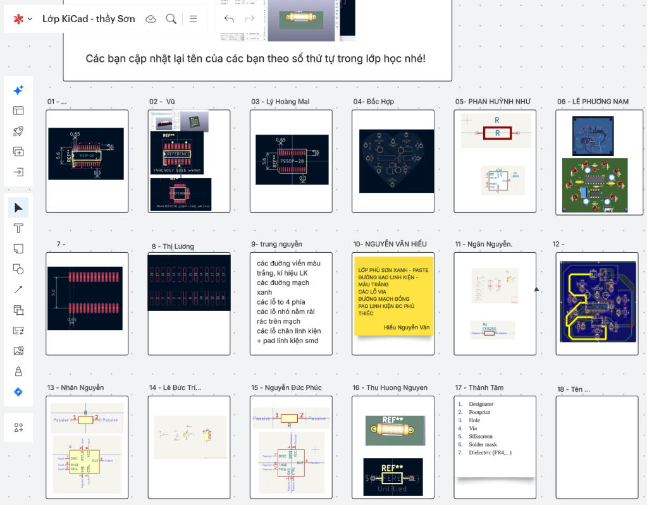Screen dimensions: 647x505
Task: Open the search magnifier in header
Action: 171,19
